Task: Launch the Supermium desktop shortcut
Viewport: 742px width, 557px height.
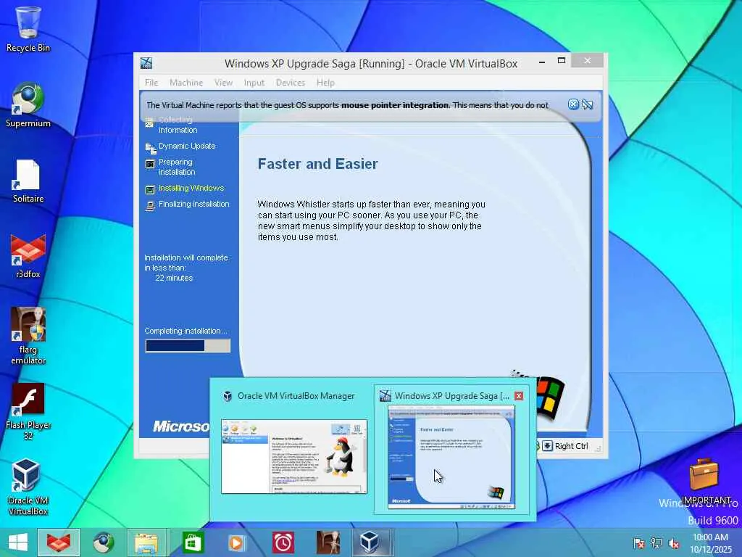Action: (28, 105)
